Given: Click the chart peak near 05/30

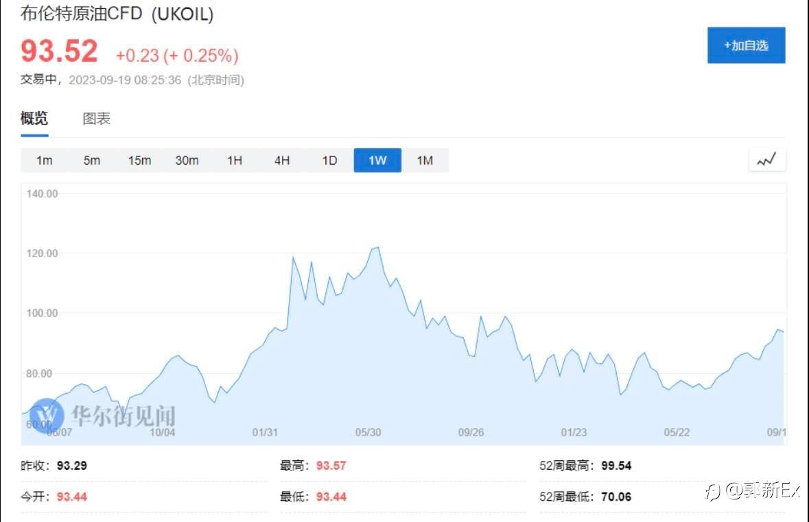Looking at the screenshot, I should coord(378,248).
